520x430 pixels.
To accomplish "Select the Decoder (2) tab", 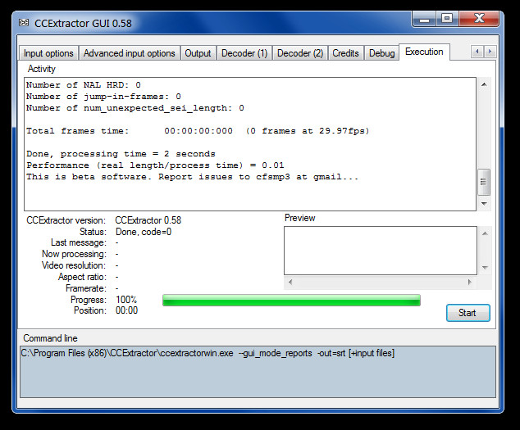I will pos(300,53).
